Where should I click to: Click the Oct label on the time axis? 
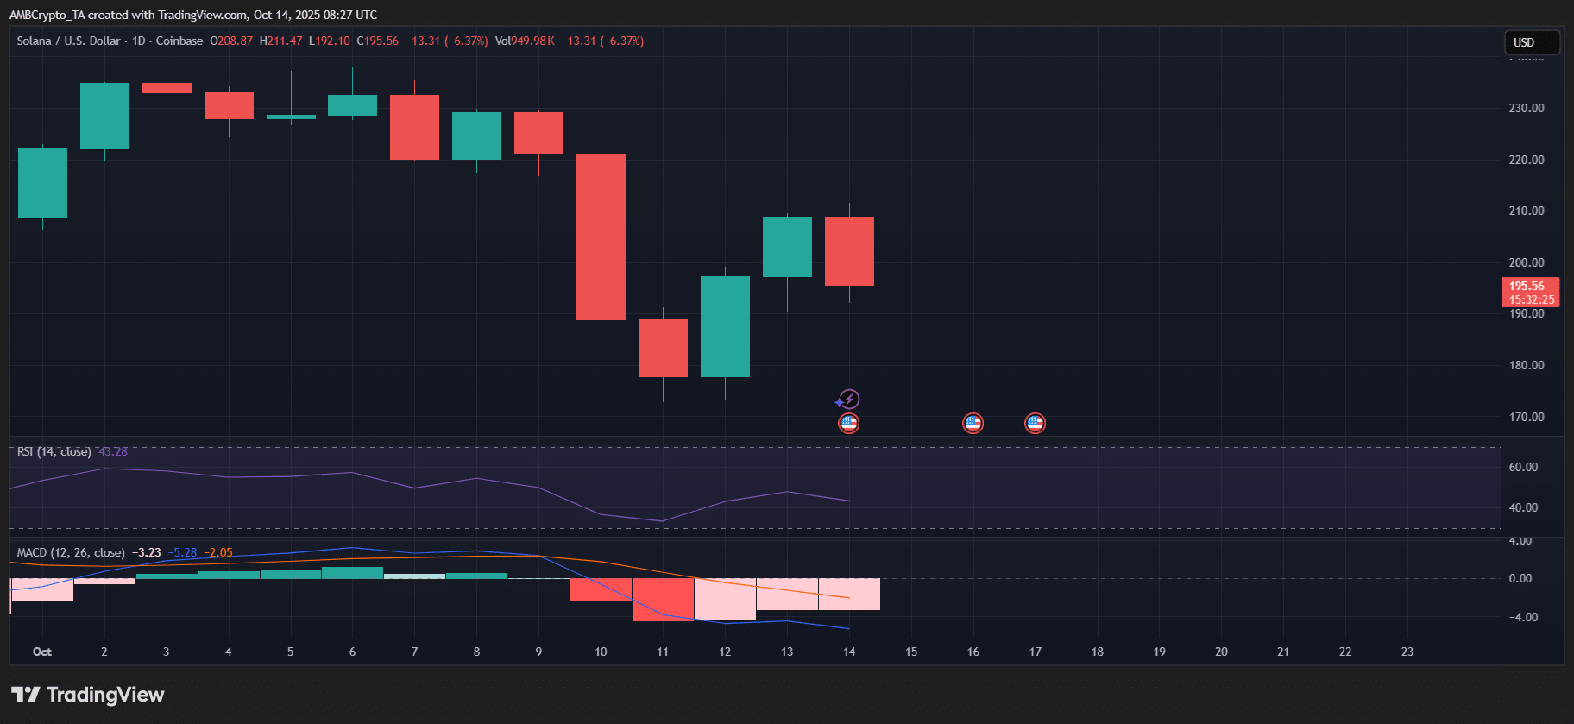[x=41, y=652]
